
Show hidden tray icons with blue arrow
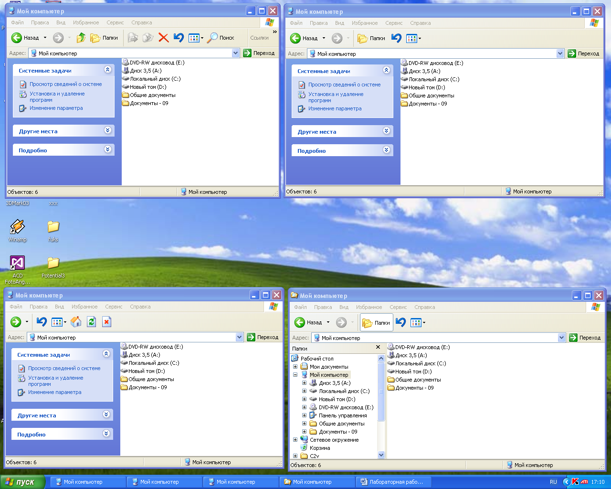[x=567, y=482]
